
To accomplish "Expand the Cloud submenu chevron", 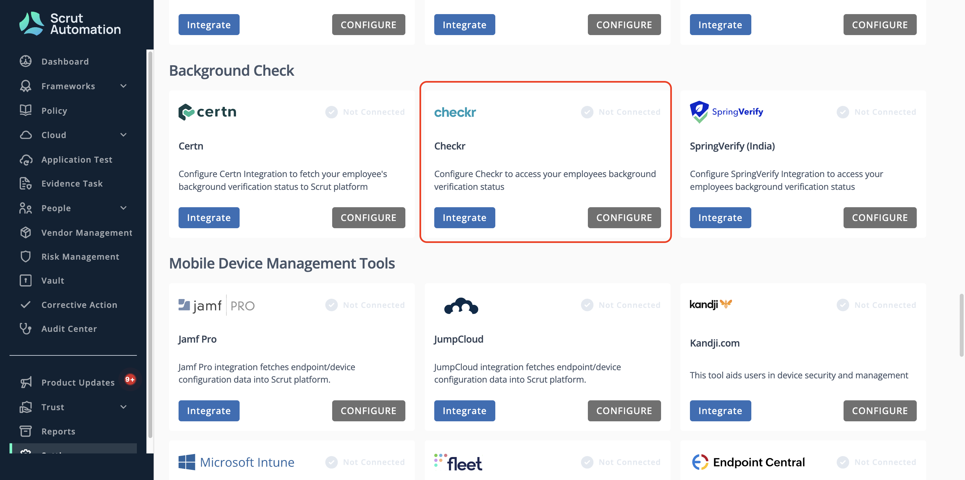I will (x=123, y=135).
